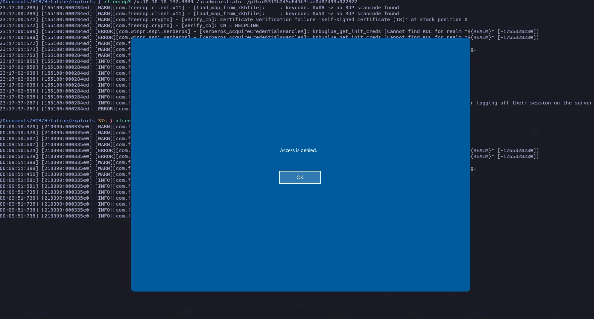
Task: Click the OK button in the dialog
Action: (x=300, y=177)
